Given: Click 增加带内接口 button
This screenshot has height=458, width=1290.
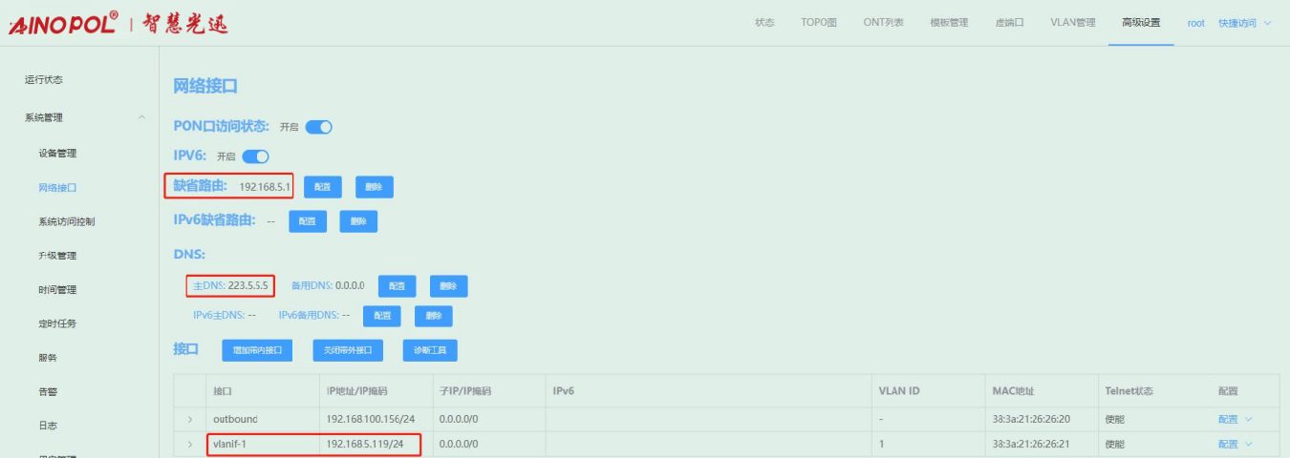Looking at the screenshot, I should [257, 350].
